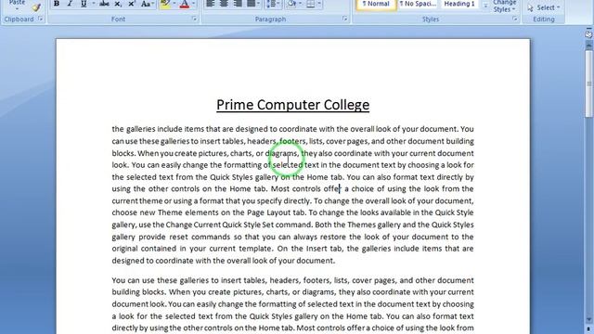Open the Select editing menu
The image size is (594, 334).
(x=544, y=7)
